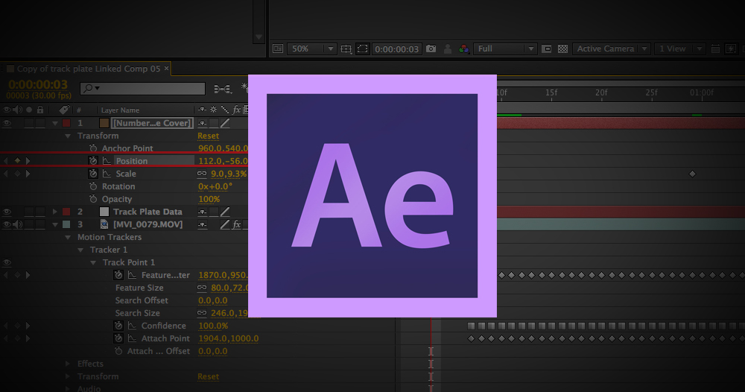Click the search magnifier in timeline search

coord(89,89)
